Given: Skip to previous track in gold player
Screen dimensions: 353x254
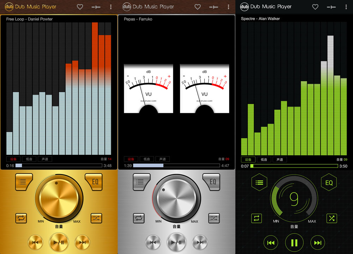Looking at the screenshot, I should pyautogui.click(x=35, y=242).
